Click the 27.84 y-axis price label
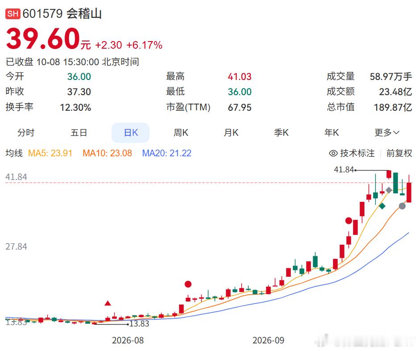The image size is (419, 351). point(17,247)
